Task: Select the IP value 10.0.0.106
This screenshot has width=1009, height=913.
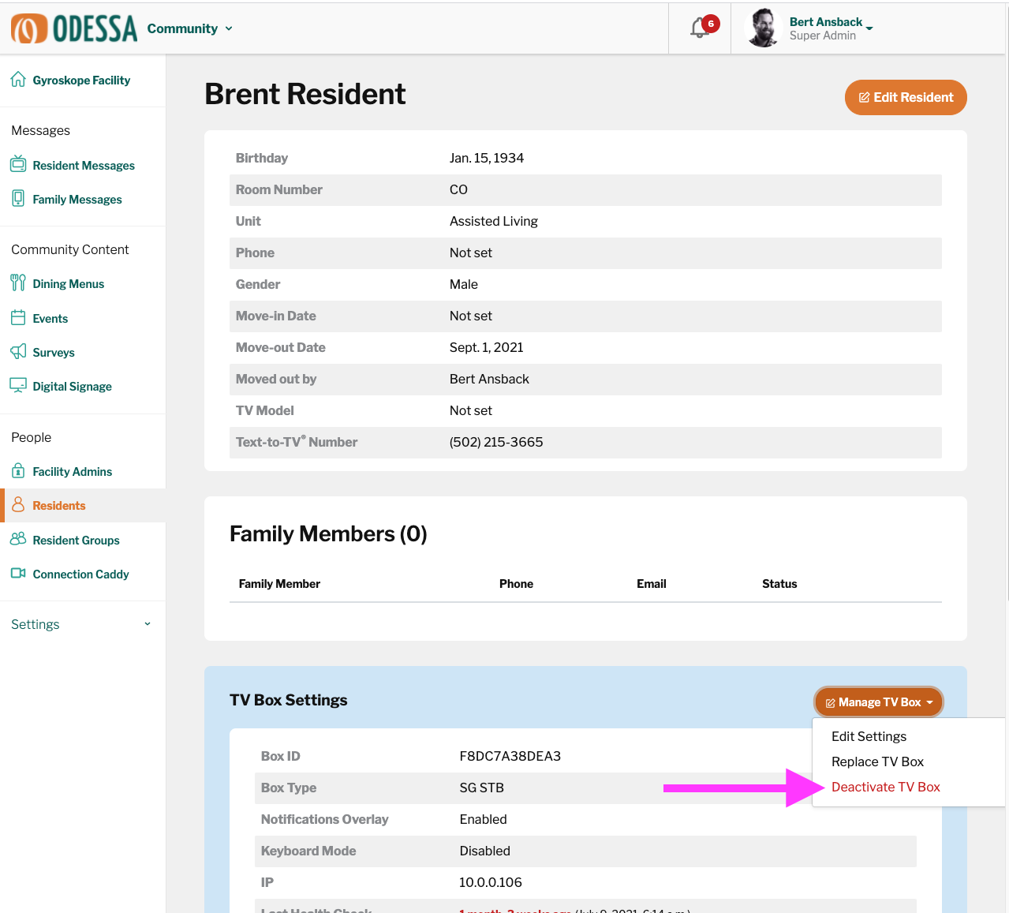Action: 491,882
